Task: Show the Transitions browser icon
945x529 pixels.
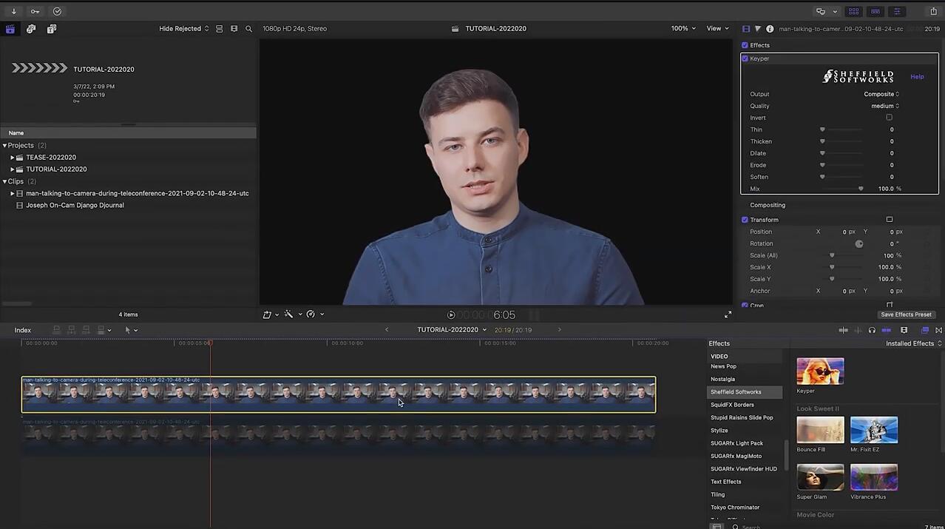Action: (939, 330)
